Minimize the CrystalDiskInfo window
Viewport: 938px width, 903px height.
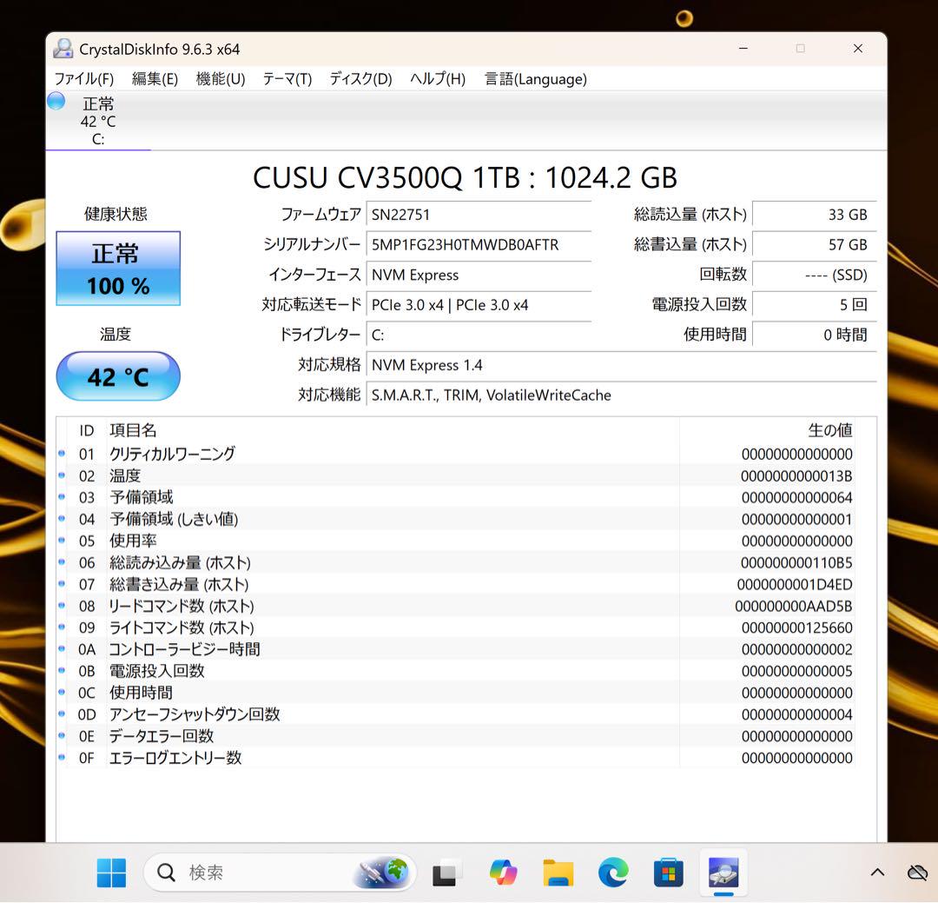[x=743, y=49]
